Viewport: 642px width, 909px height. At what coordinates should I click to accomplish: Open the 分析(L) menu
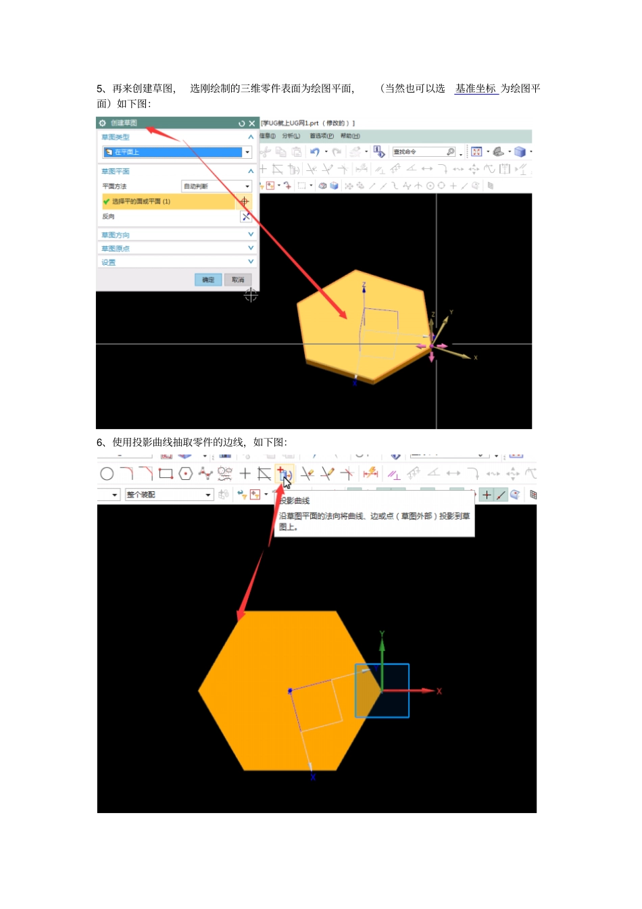pyautogui.click(x=291, y=136)
